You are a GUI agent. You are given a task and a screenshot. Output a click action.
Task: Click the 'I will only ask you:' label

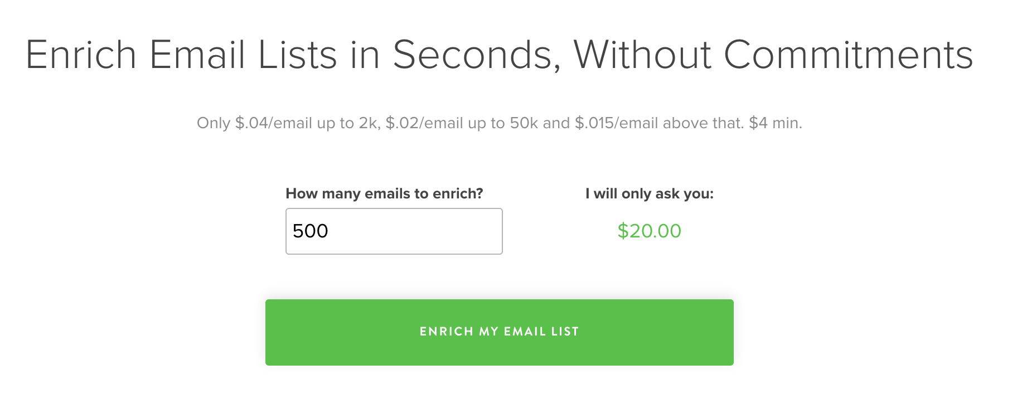649,193
